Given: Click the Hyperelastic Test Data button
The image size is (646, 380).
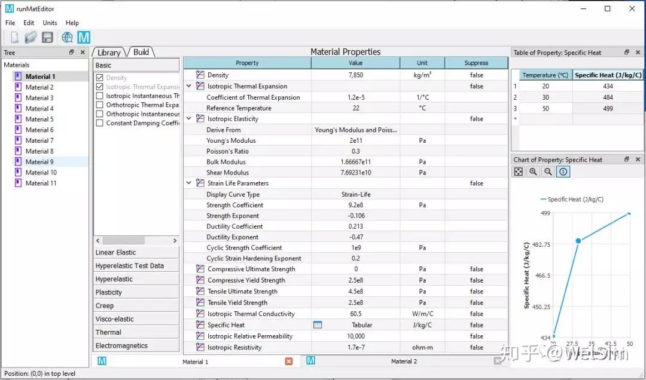Looking at the screenshot, I should tap(135, 265).
